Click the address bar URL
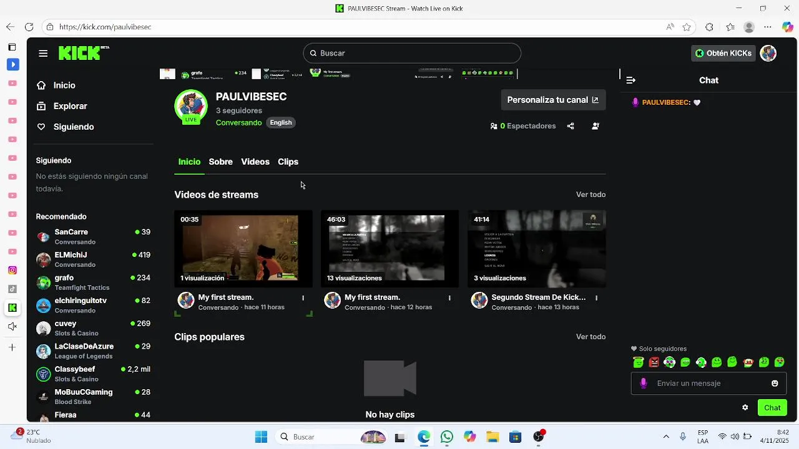 [x=105, y=27]
